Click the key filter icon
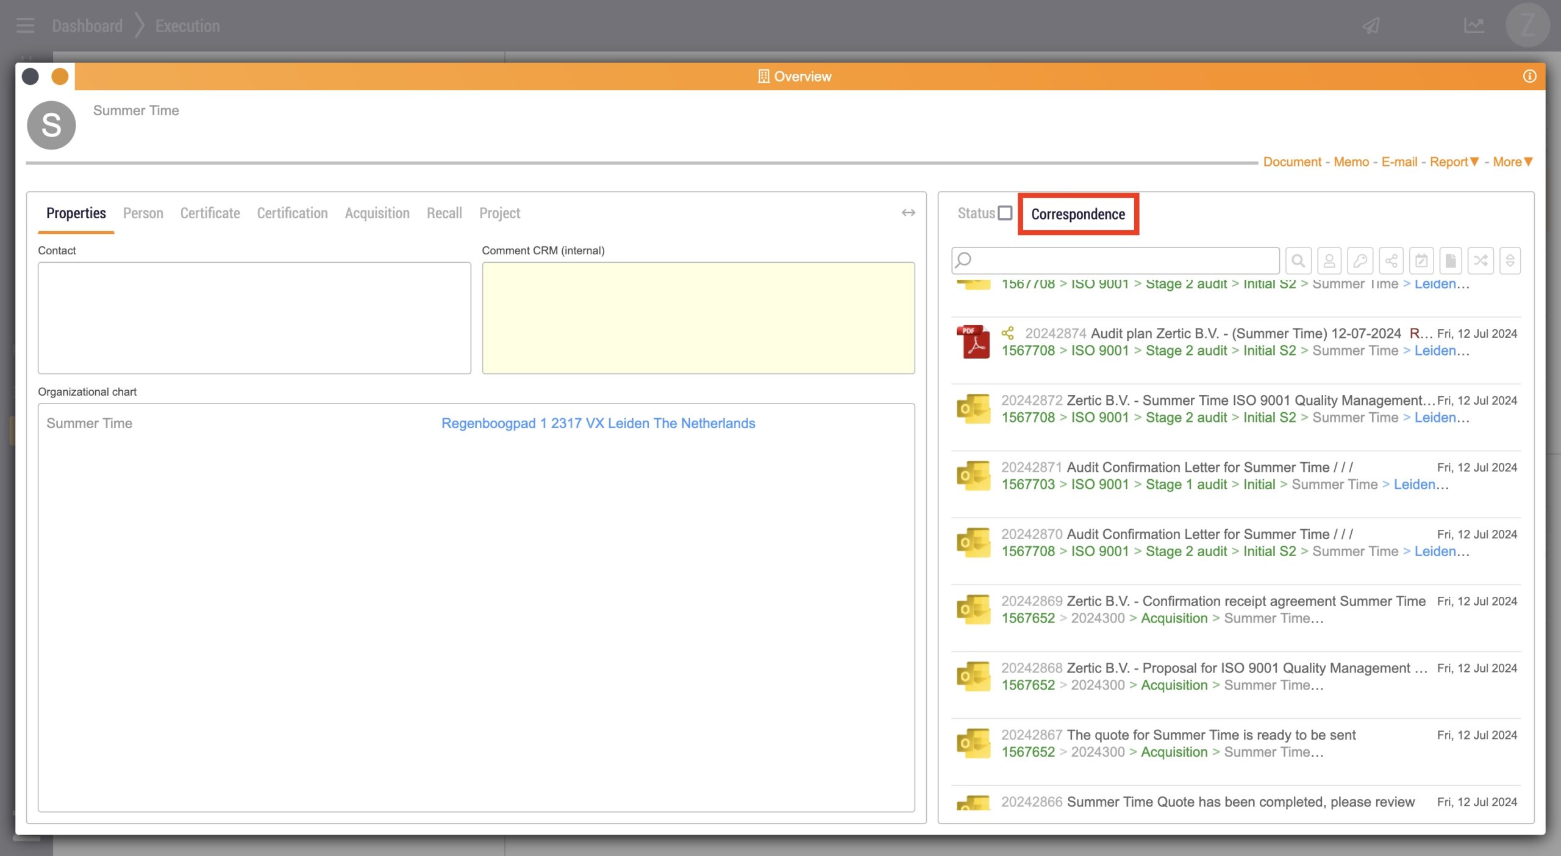 [1360, 261]
